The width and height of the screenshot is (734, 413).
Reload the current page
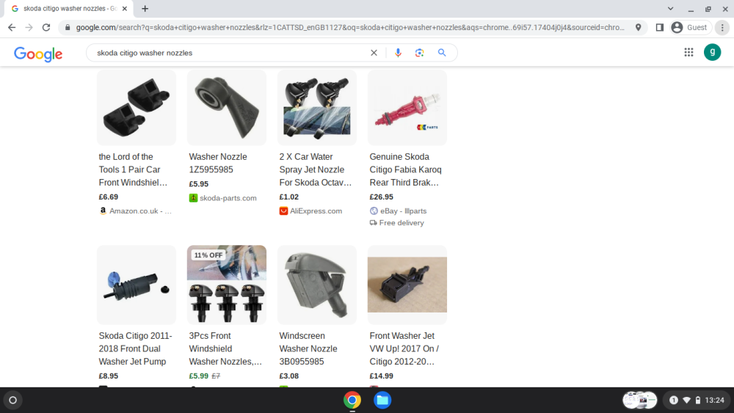tap(46, 28)
